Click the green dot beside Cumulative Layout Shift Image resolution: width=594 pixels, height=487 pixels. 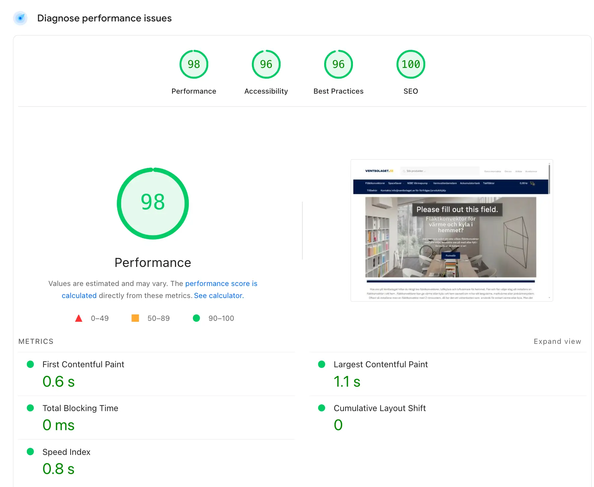click(321, 408)
